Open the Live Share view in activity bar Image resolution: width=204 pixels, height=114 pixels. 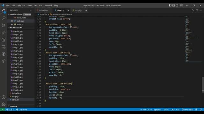(x=4, y=61)
